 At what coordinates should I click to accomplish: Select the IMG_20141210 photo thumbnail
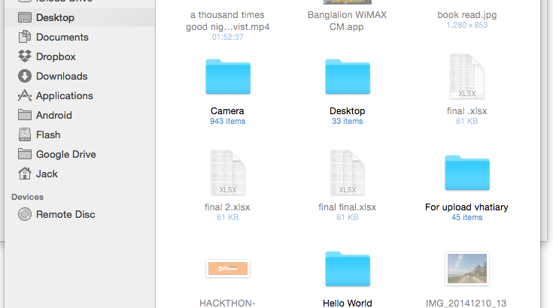466,270
